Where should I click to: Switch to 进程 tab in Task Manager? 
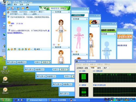[x=86, y=68]
